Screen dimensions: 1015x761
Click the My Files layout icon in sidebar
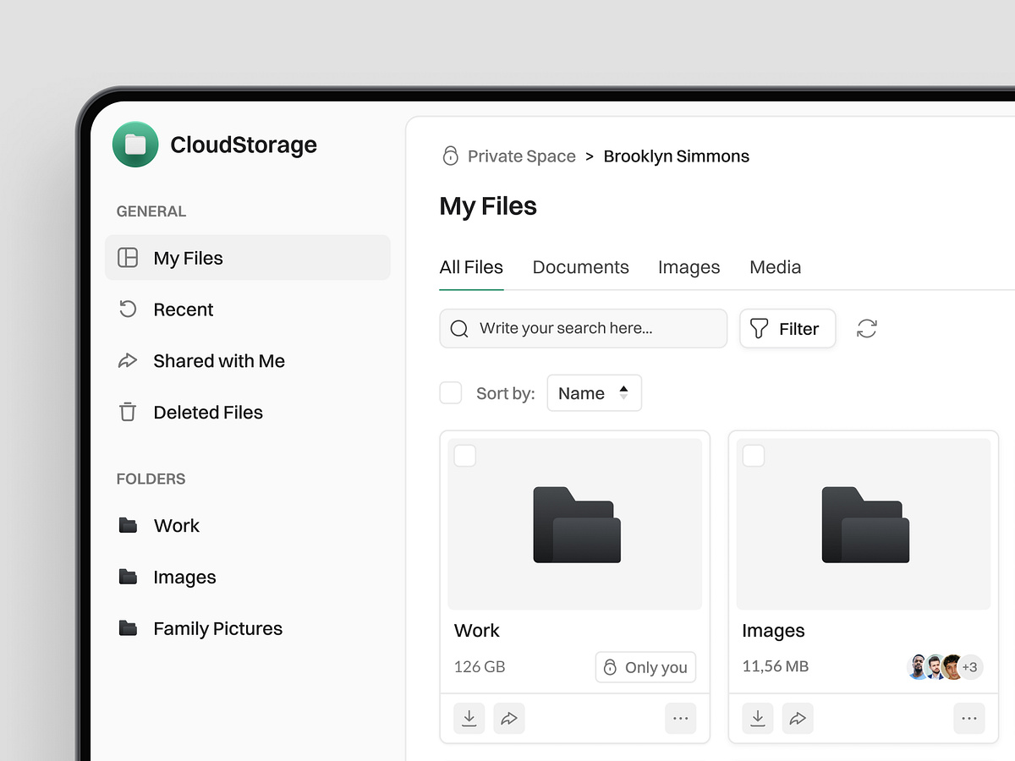[x=128, y=258]
